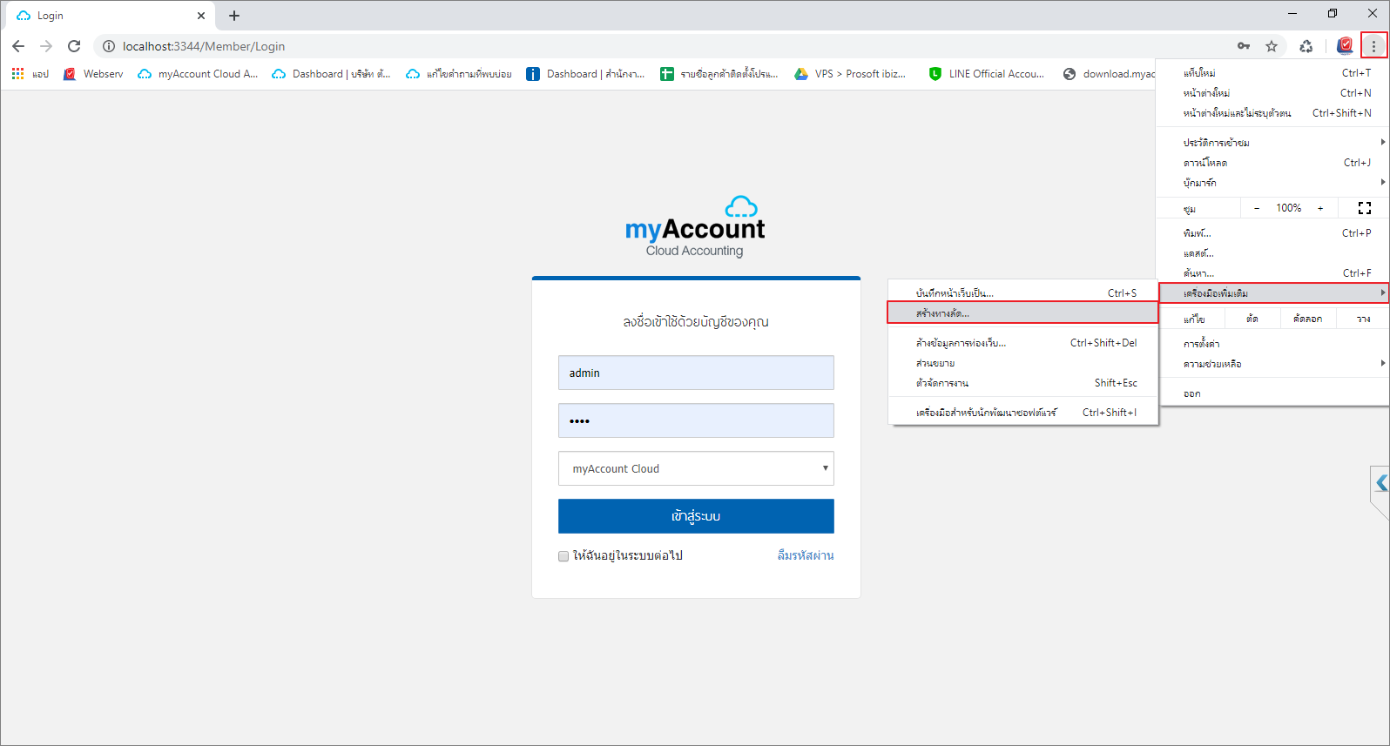Select สร้างทางลัด... create shortcut

pyautogui.click(x=1023, y=313)
